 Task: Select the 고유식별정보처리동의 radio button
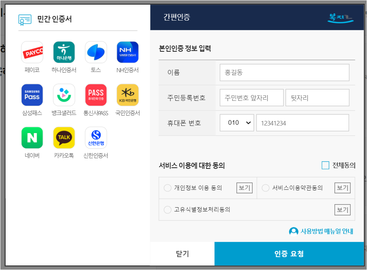(x=168, y=210)
